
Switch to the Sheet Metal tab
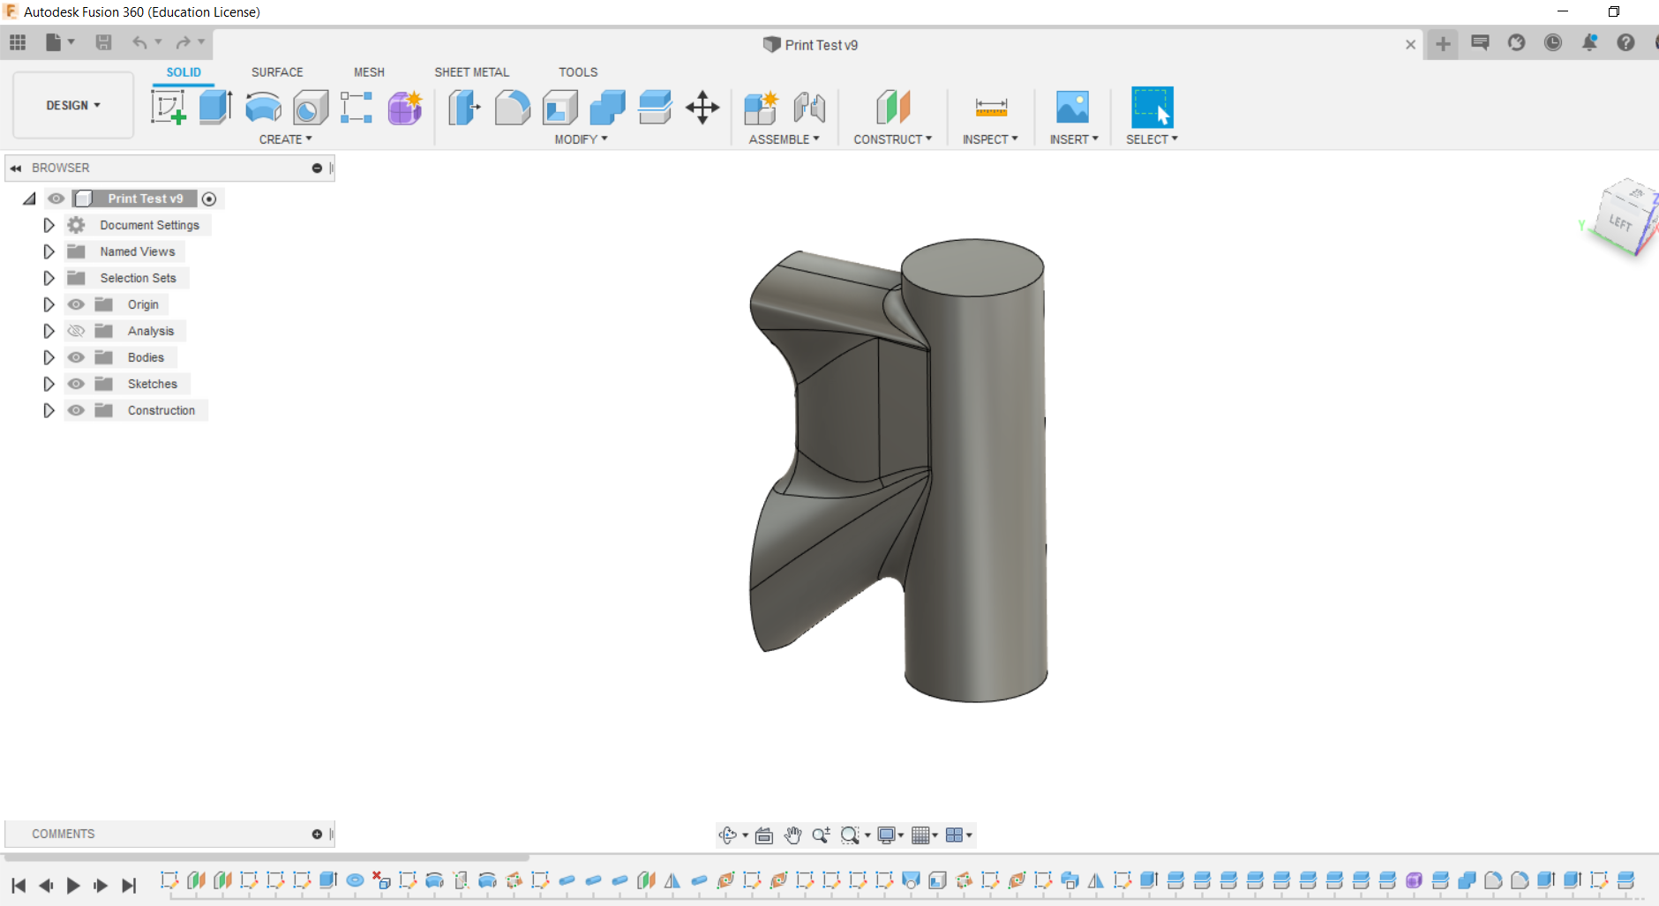(471, 72)
